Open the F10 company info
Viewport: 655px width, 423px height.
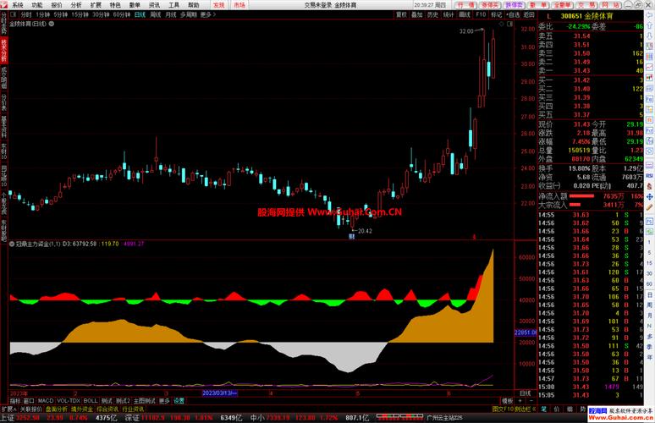point(481,14)
